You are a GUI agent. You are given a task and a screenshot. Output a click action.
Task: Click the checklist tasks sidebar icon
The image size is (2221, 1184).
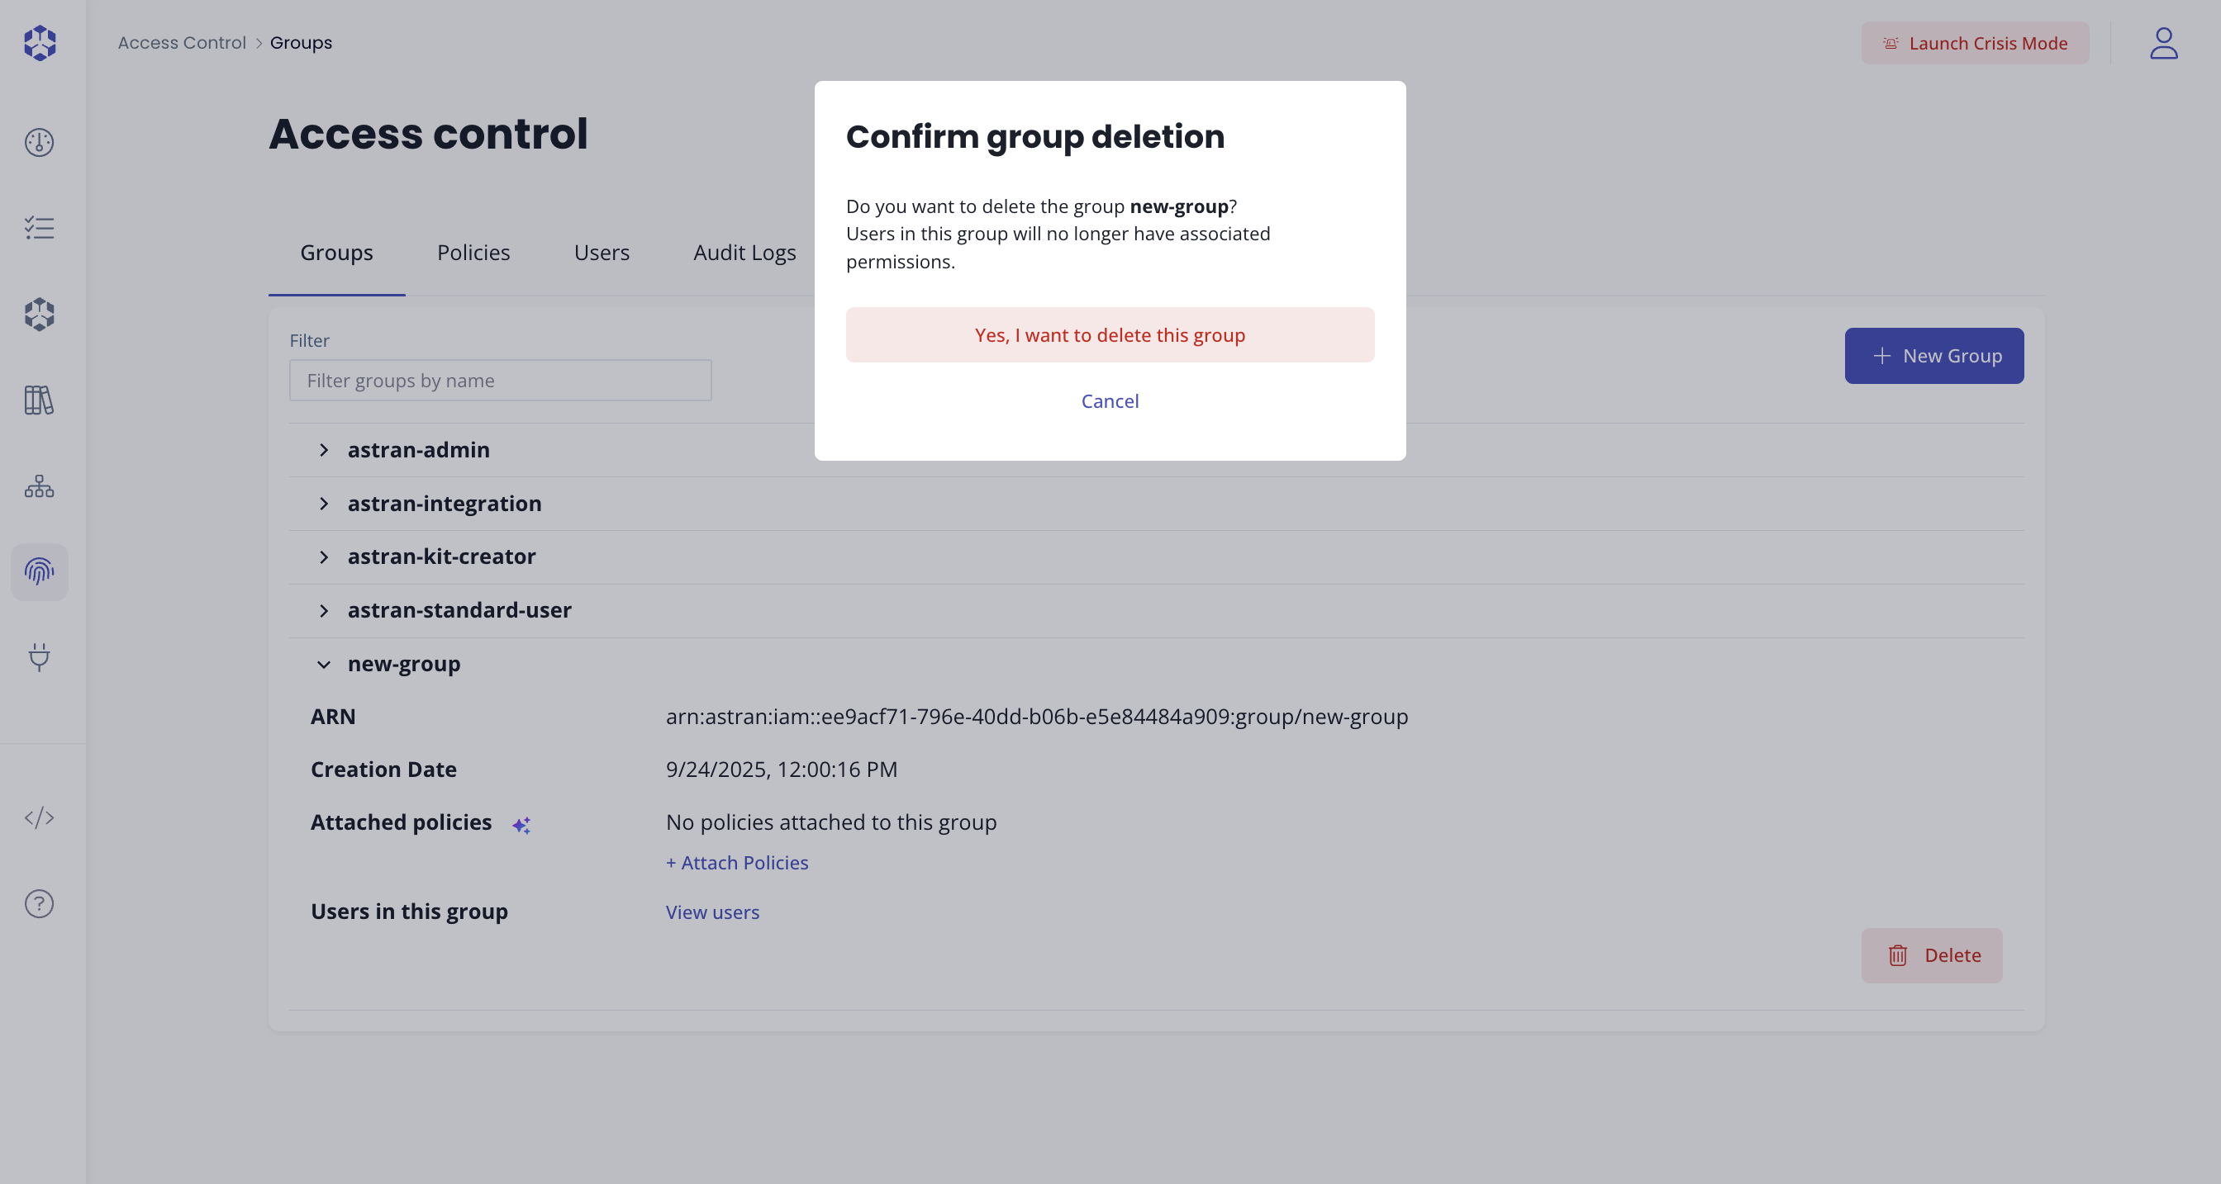tap(39, 229)
